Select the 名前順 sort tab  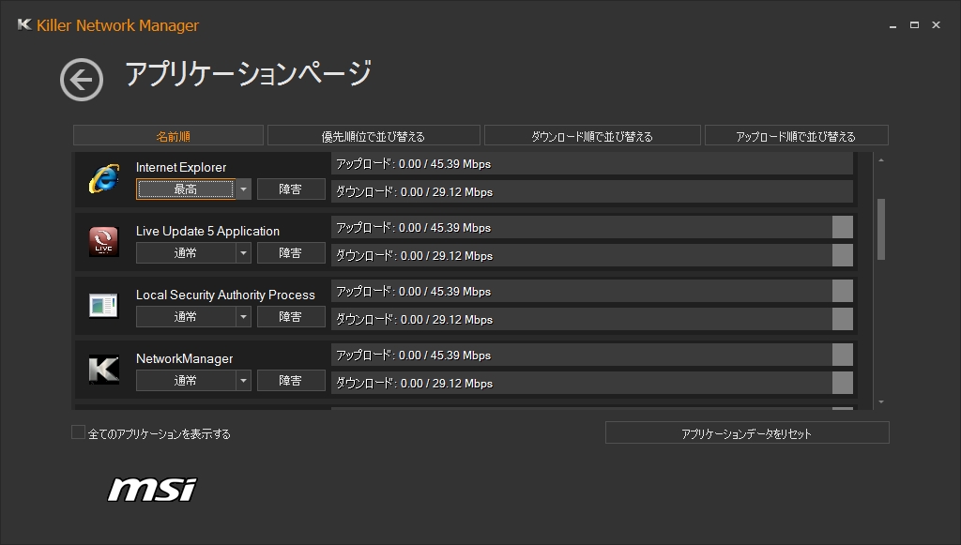point(169,136)
